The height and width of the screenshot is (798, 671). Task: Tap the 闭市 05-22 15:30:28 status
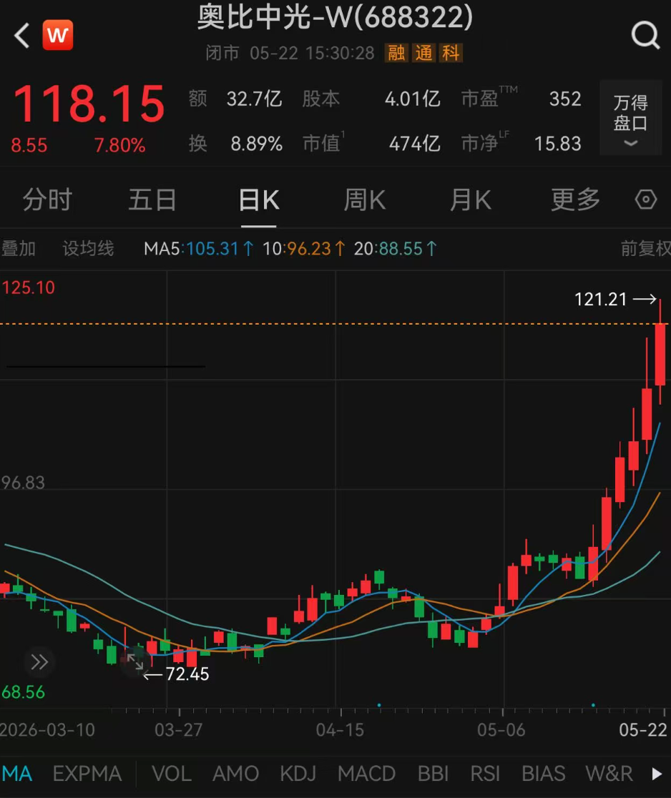290,52
